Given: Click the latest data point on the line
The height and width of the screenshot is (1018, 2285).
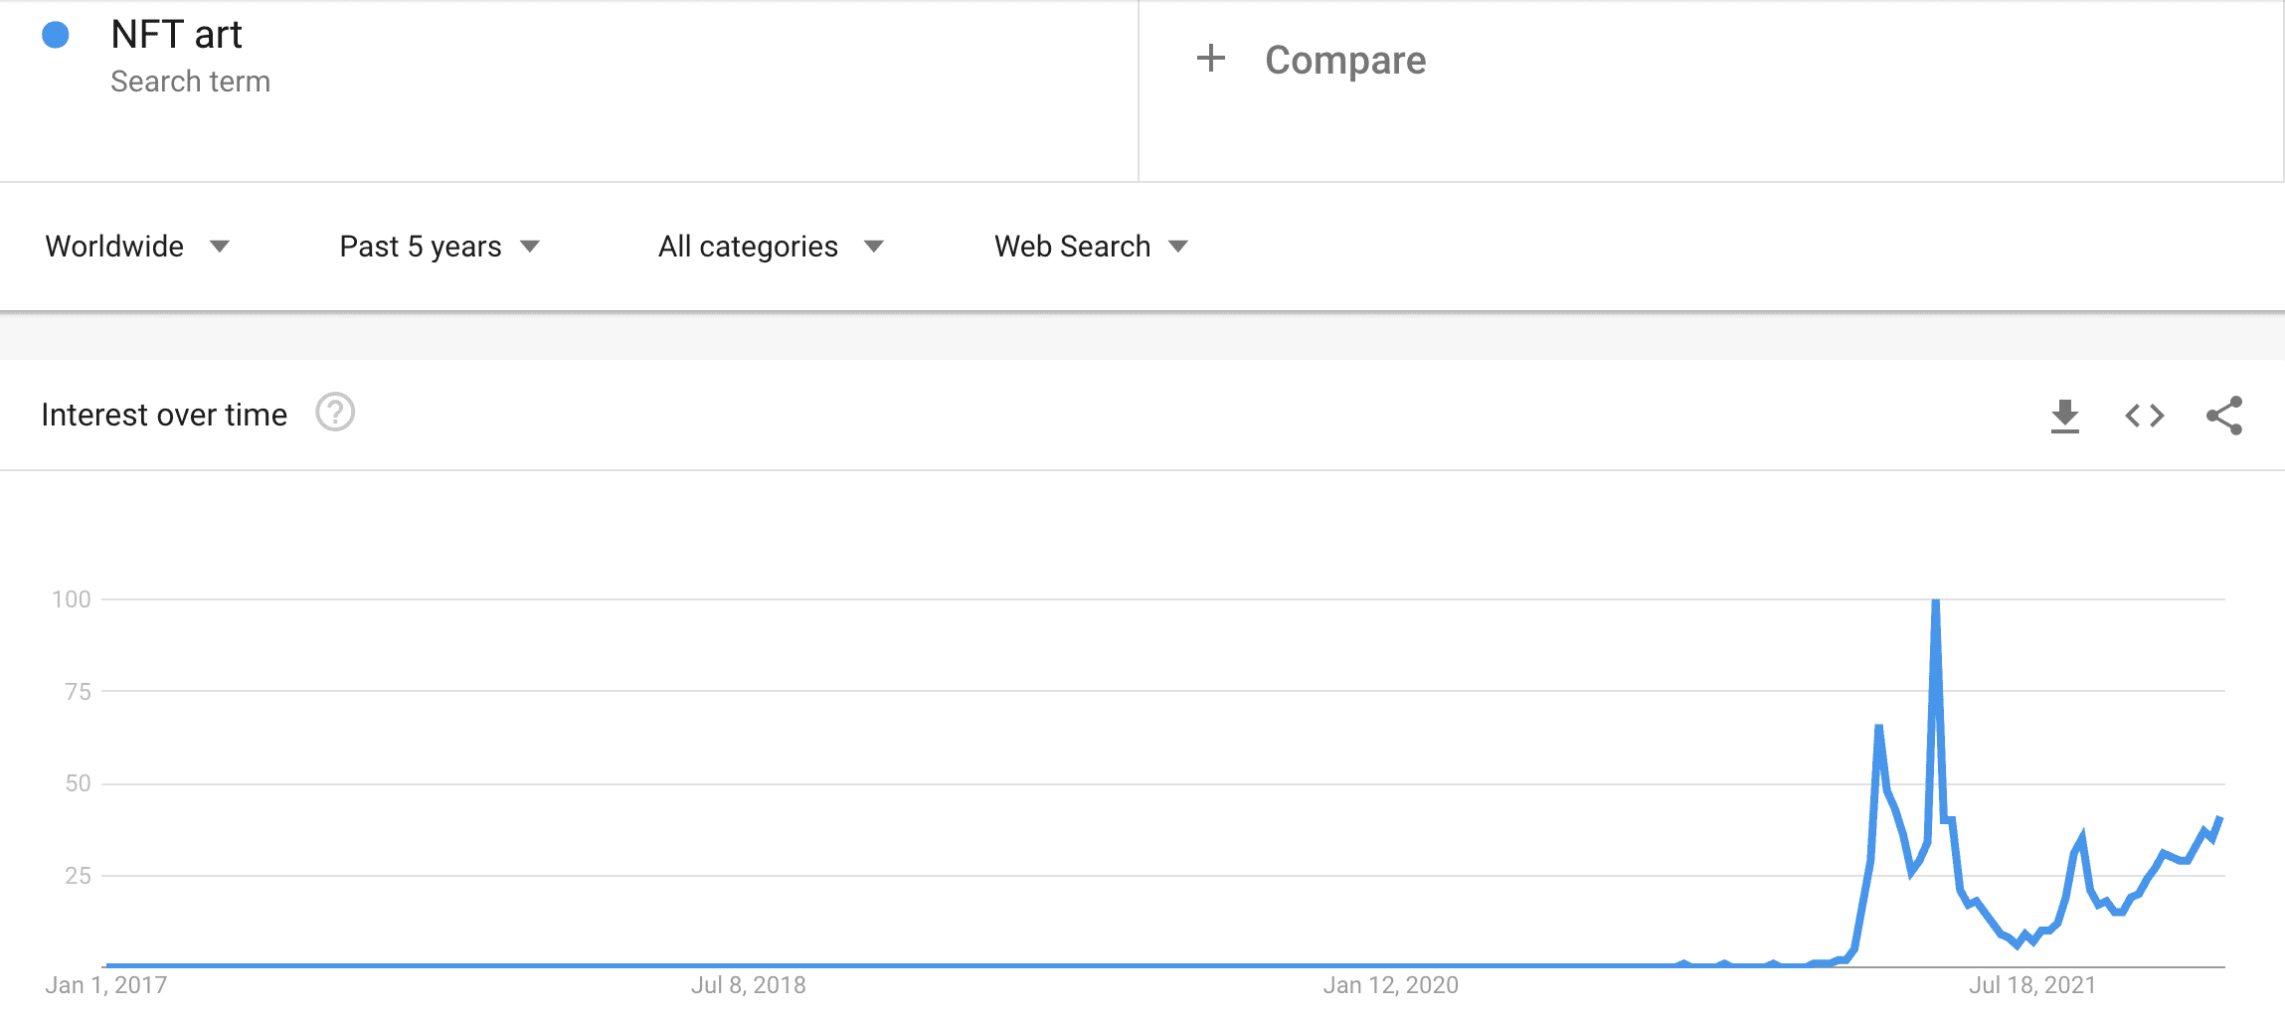Looking at the screenshot, I should [2219, 819].
